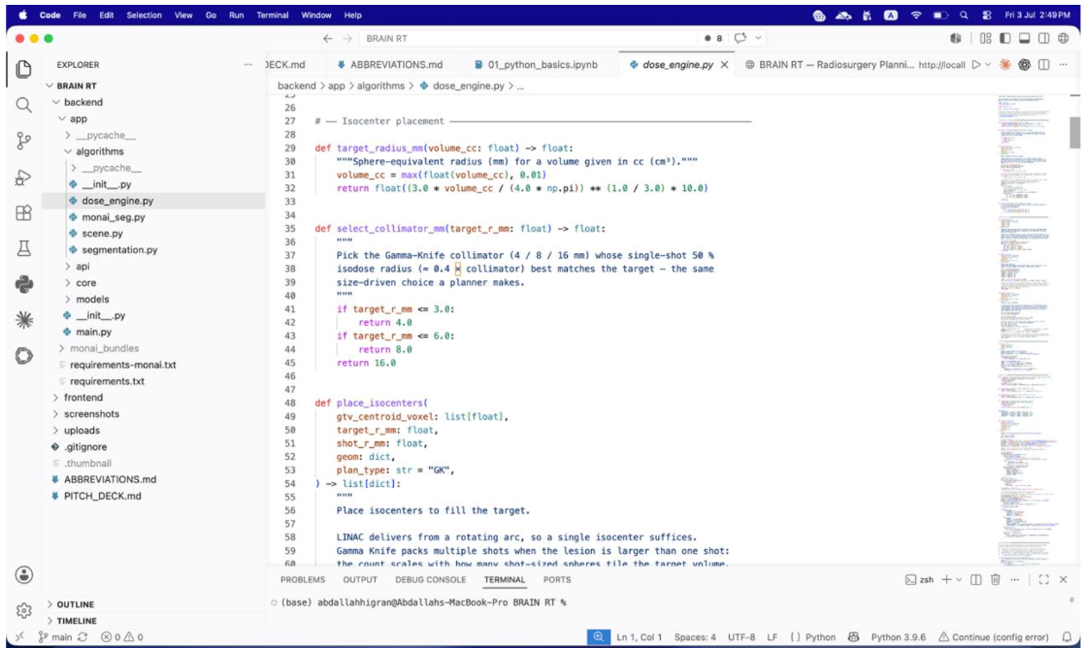Kill the terminal with the trash icon
This screenshot has height=648, width=1084.
995,579
